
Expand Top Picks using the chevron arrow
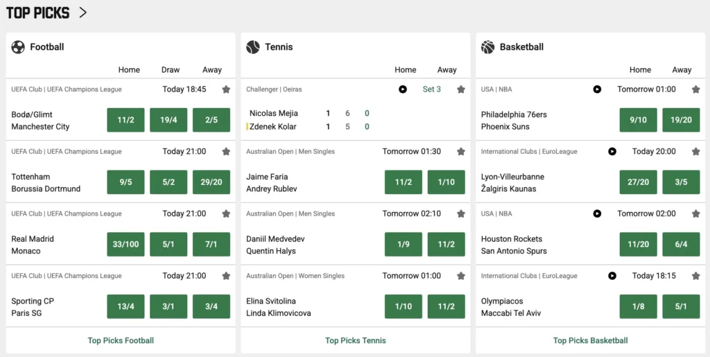tap(83, 12)
